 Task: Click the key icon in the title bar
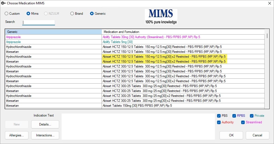tap(3, 3)
